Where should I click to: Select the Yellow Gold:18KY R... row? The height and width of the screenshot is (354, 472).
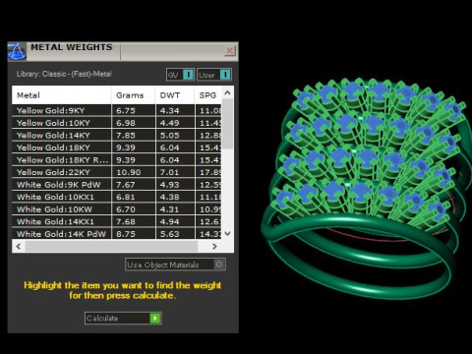[x=117, y=160]
